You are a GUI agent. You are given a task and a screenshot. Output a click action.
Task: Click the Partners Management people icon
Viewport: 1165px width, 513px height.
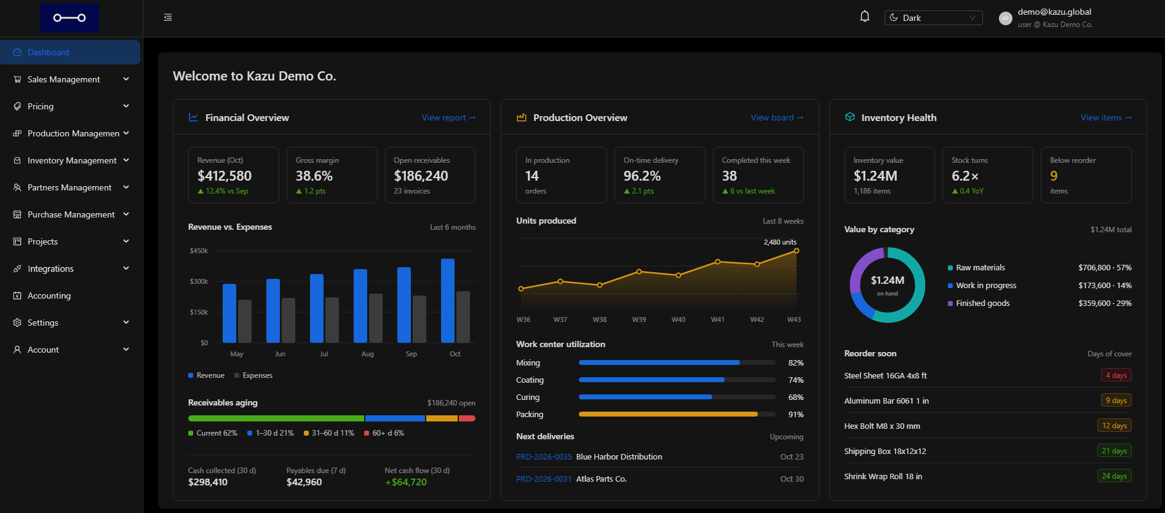click(x=17, y=187)
